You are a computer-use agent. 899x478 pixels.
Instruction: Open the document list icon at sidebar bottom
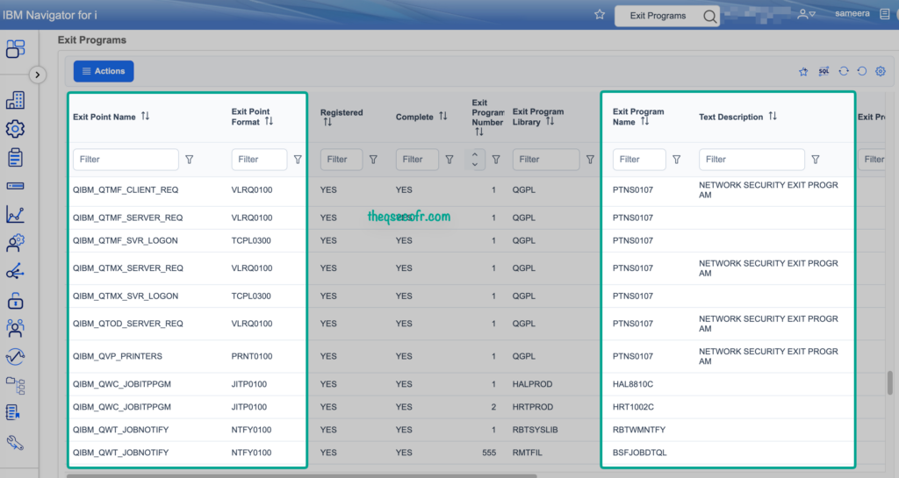(13, 413)
